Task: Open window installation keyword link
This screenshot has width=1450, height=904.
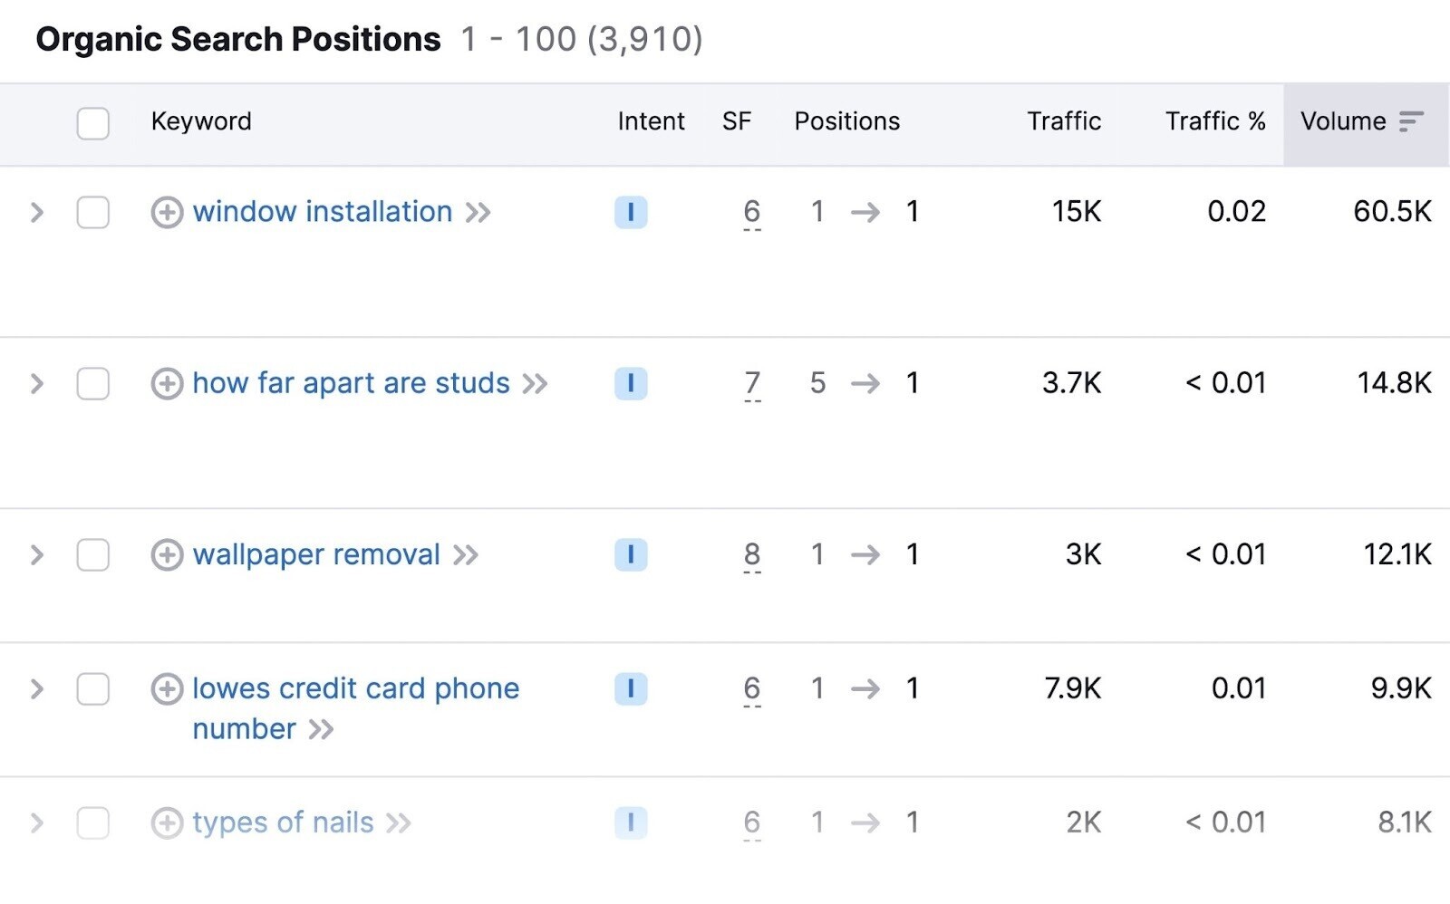Action: [x=323, y=212]
